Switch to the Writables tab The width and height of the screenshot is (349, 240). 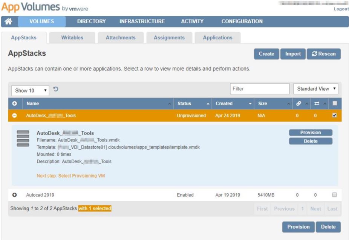tap(72, 38)
